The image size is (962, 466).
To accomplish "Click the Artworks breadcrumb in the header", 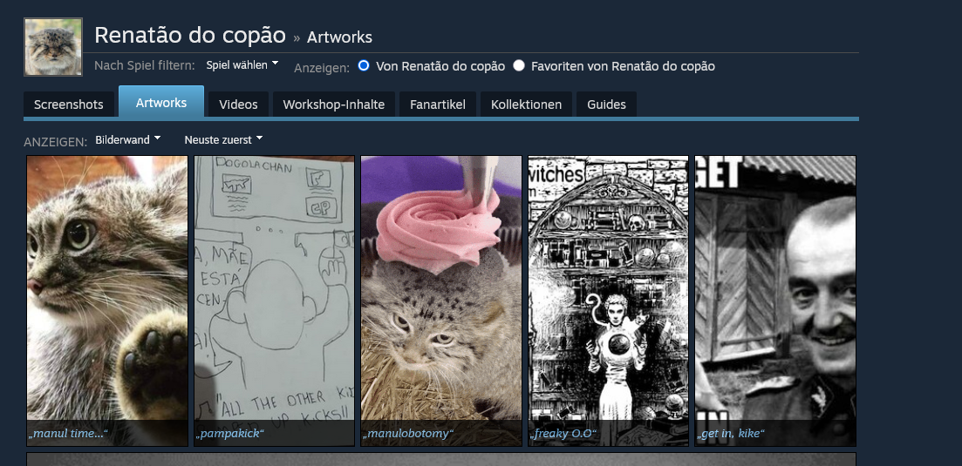I will pyautogui.click(x=339, y=37).
